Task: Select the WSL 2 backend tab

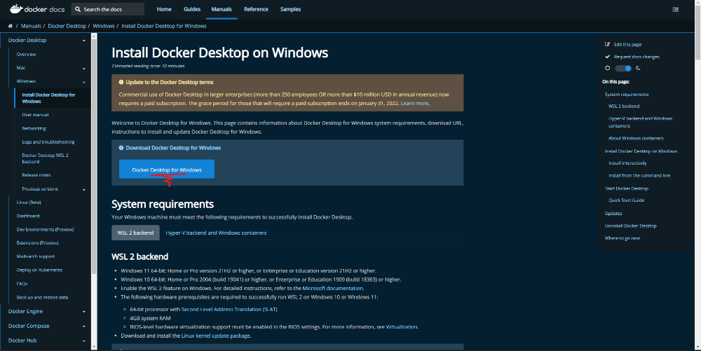Action: 135,233
